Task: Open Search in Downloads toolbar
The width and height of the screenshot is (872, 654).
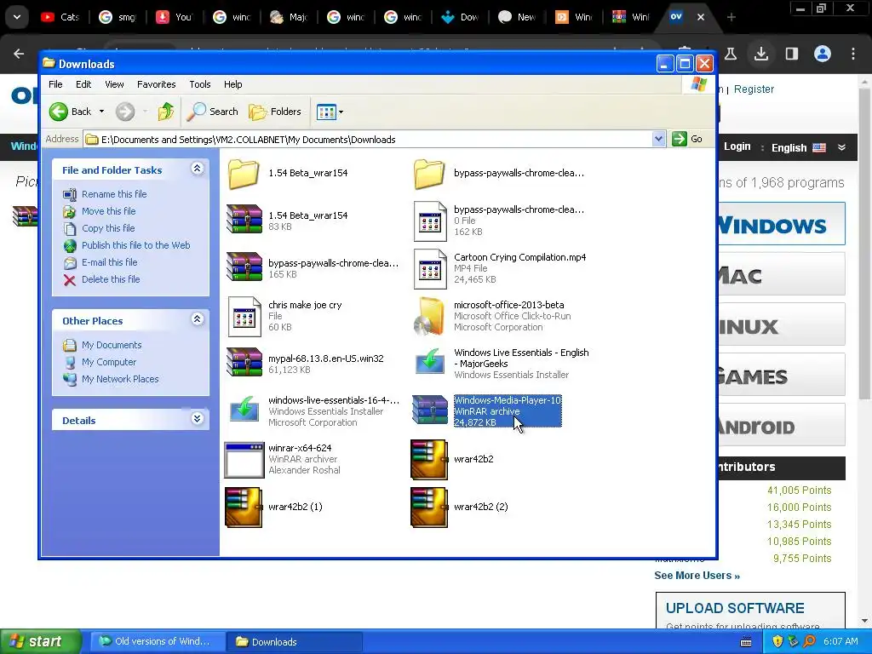Action: (x=212, y=112)
